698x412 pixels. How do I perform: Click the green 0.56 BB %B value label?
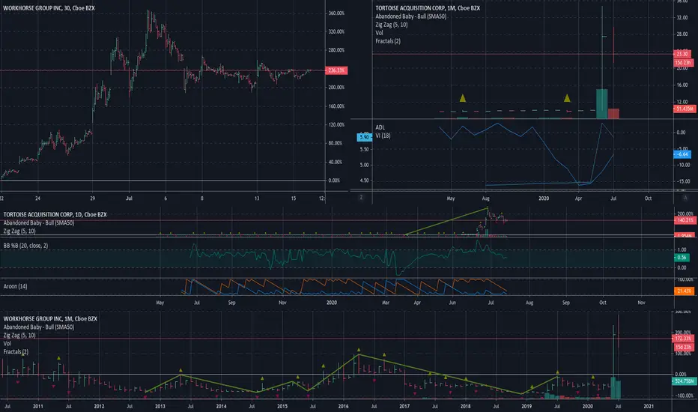681,258
